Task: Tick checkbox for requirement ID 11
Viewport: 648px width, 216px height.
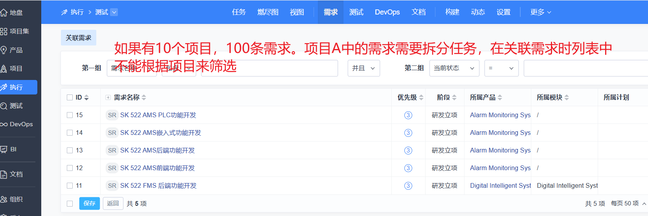Action: point(70,185)
